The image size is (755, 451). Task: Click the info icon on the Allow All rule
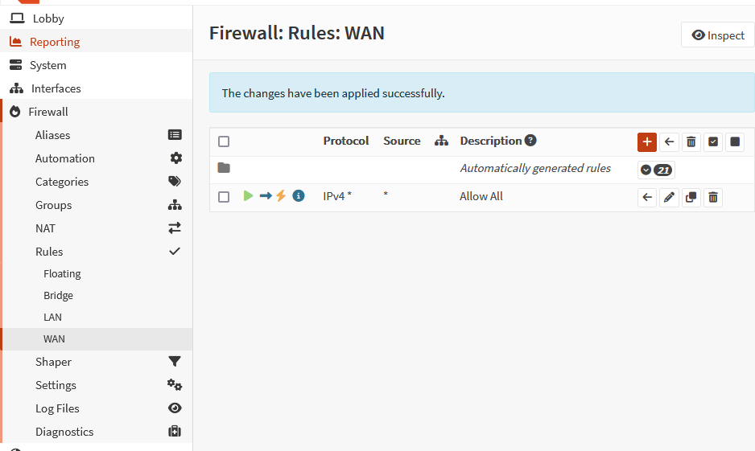click(299, 196)
